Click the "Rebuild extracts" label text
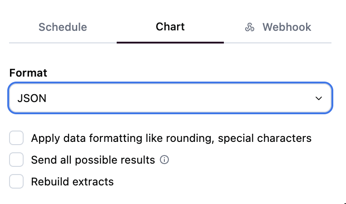 pyautogui.click(x=72, y=182)
